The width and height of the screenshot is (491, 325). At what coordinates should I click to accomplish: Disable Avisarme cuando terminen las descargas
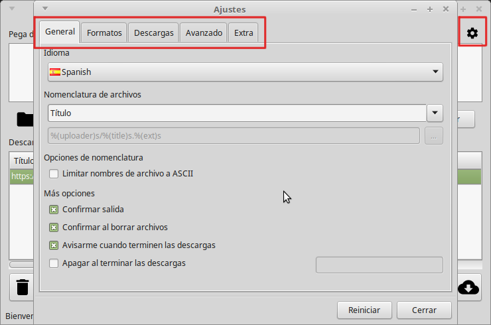click(54, 245)
